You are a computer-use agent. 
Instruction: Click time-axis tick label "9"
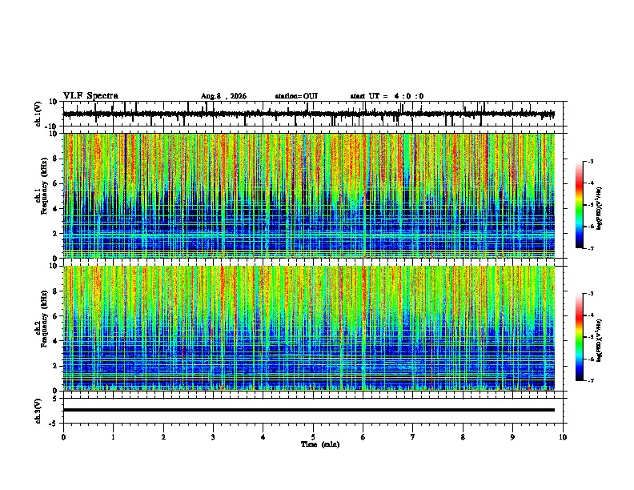click(512, 437)
